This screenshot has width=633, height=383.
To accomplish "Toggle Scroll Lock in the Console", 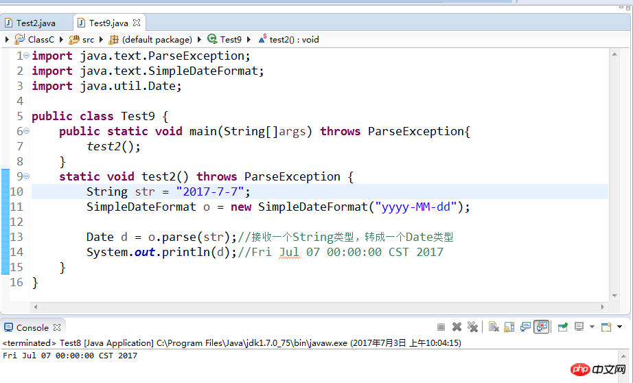I will [509, 327].
